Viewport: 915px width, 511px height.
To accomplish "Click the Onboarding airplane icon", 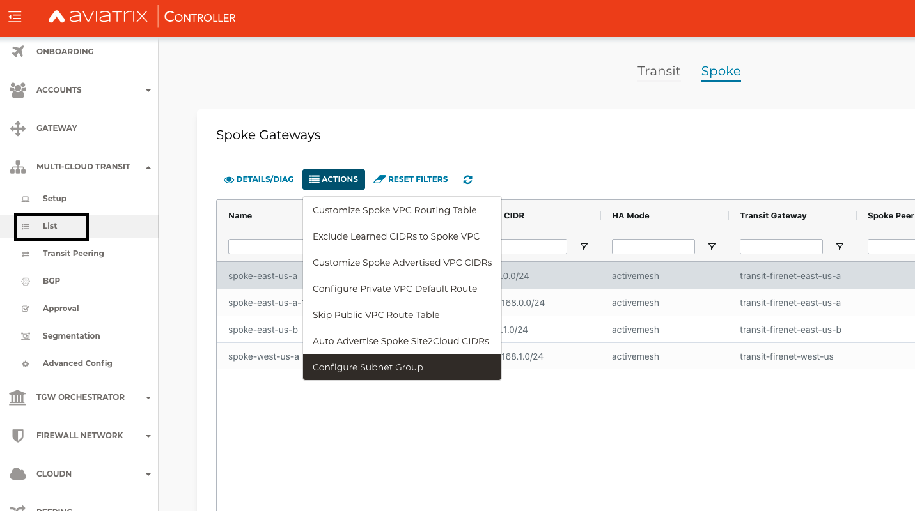I will click(x=17, y=51).
